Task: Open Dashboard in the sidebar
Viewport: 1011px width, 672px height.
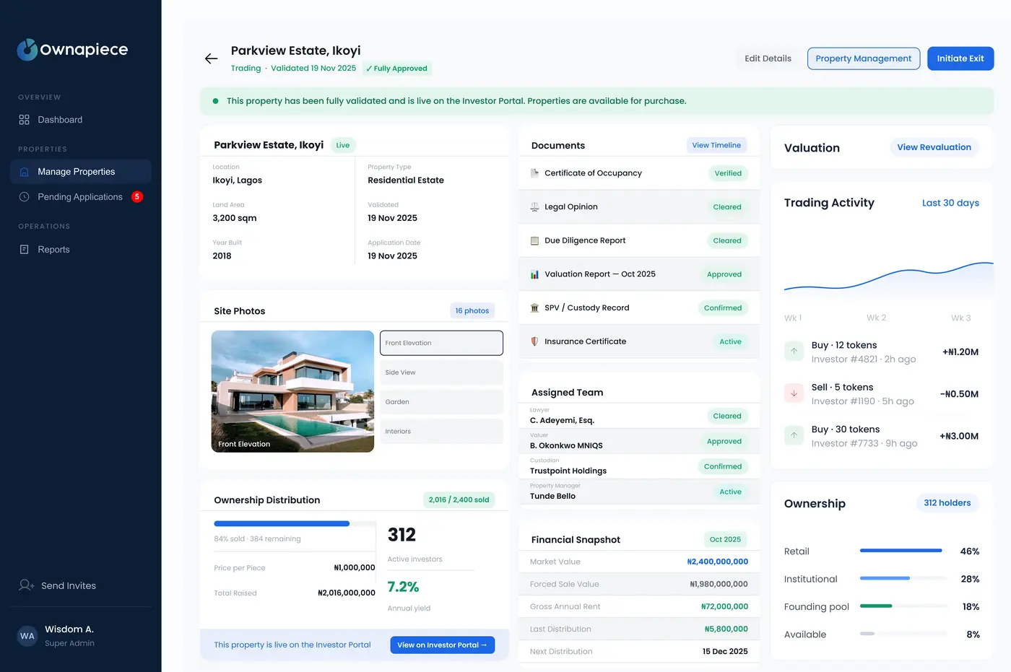Action: tap(81, 120)
